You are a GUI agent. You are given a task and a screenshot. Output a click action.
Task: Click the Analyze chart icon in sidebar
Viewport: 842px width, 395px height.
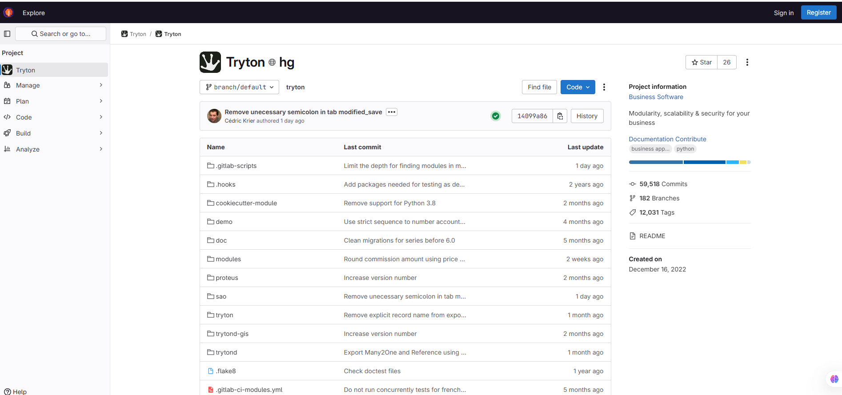7,149
